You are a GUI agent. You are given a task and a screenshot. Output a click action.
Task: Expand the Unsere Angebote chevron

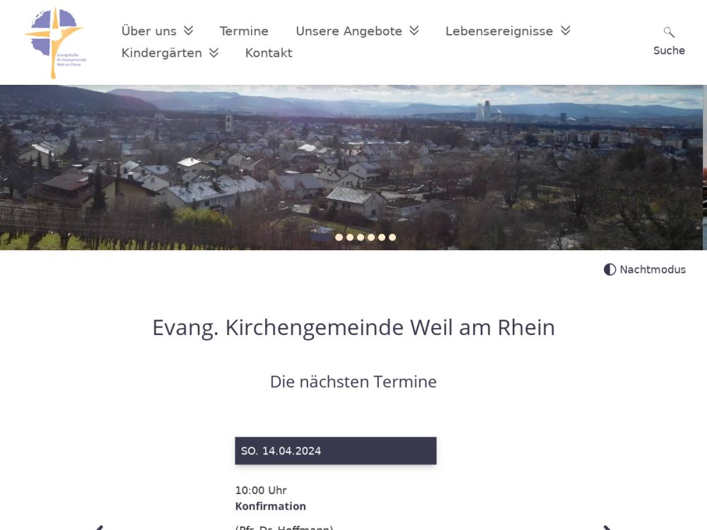[x=414, y=30]
